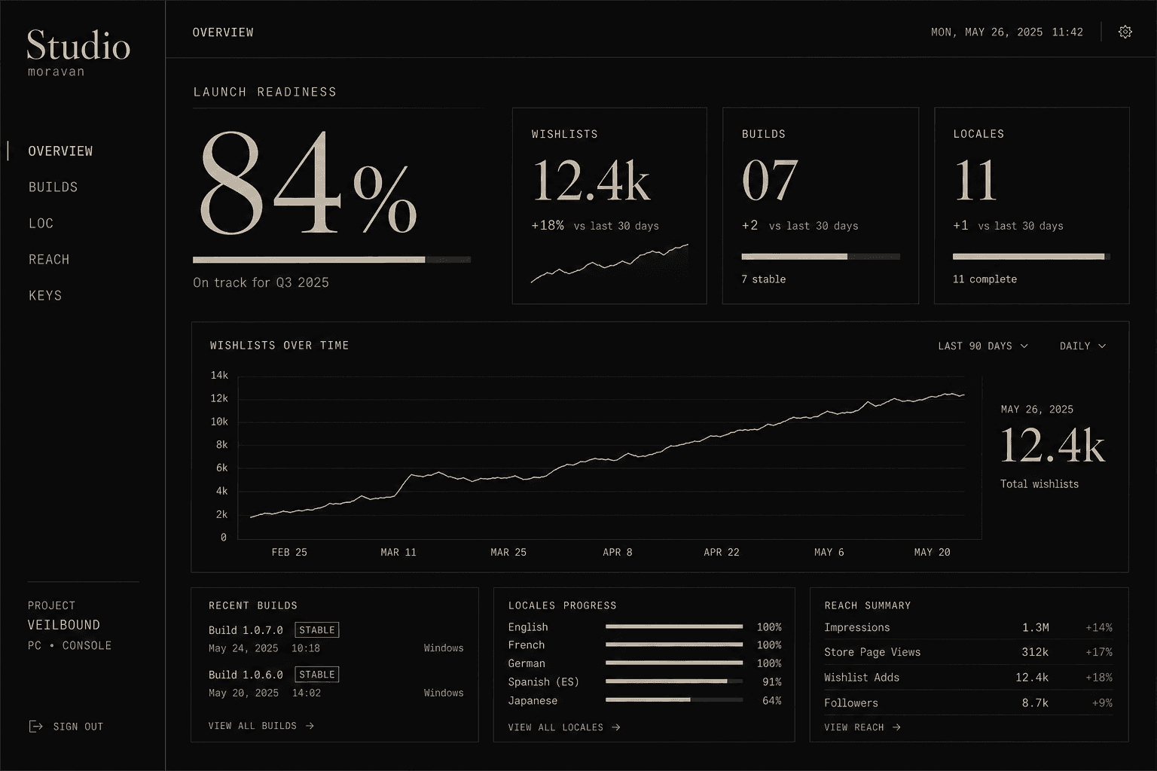The width and height of the screenshot is (1157, 771).
Task: Open the LOC sidebar section
Action: (41, 223)
